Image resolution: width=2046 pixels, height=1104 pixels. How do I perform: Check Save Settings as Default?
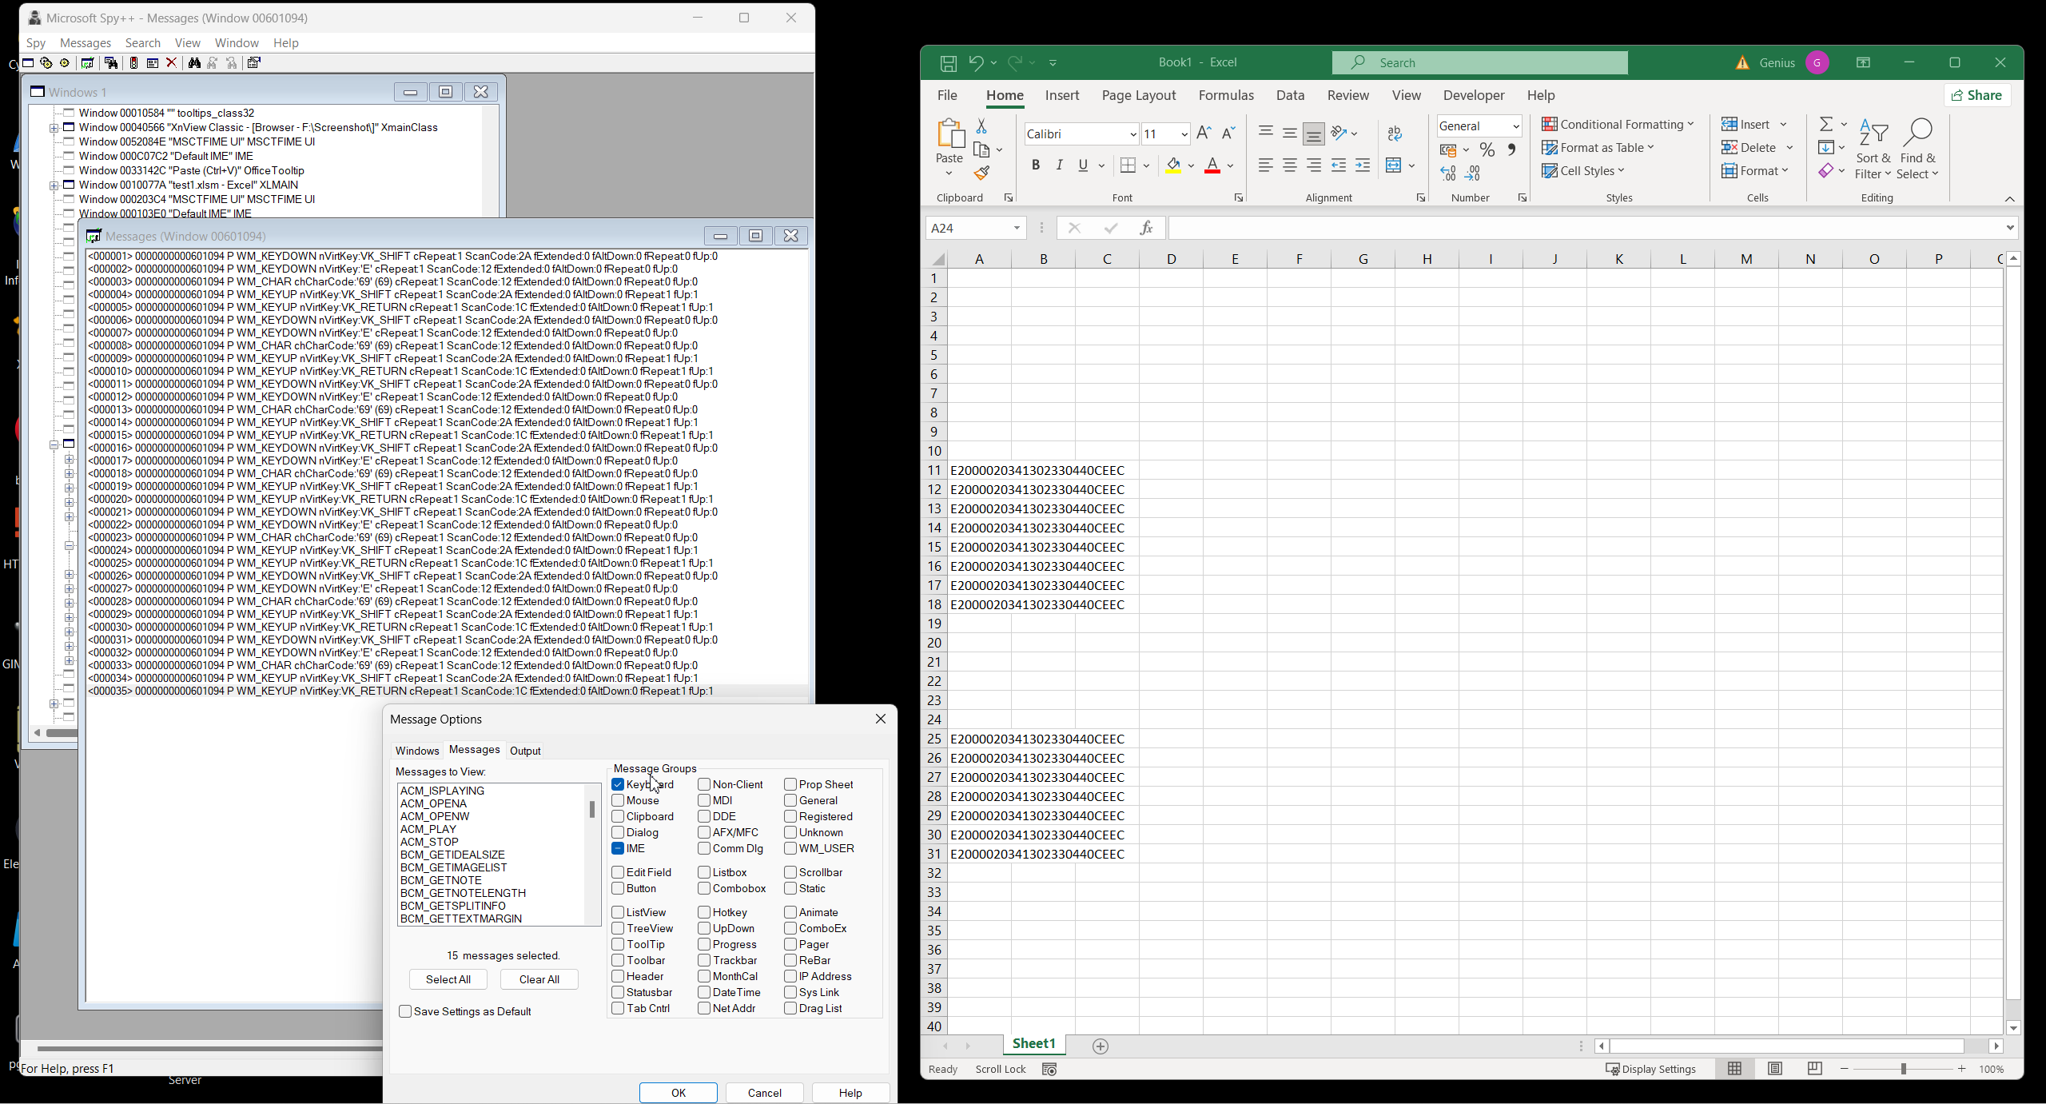pos(405,1011)
